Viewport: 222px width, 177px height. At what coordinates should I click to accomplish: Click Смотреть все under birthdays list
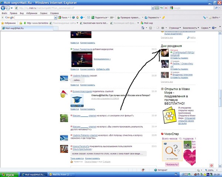167,82
